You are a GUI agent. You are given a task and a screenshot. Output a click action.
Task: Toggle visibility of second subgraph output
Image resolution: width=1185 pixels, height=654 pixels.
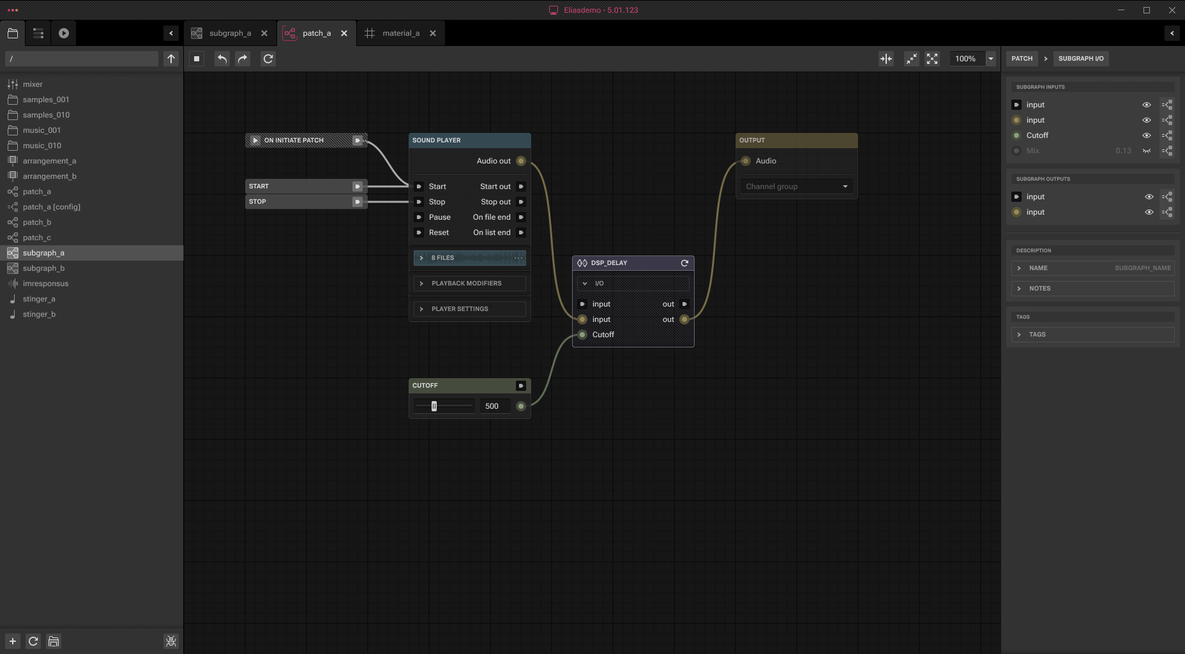pyautogui.click(x=1149, y=212)
